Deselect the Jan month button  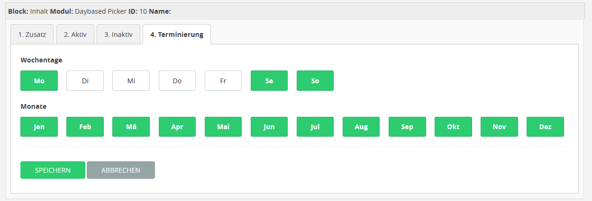39,127
